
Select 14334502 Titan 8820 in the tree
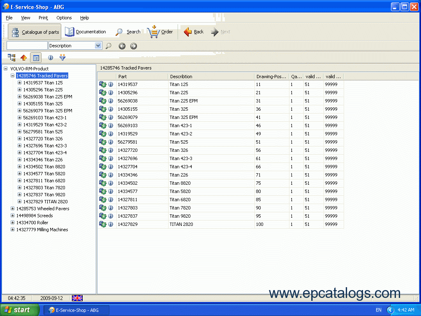pos(44,166)
